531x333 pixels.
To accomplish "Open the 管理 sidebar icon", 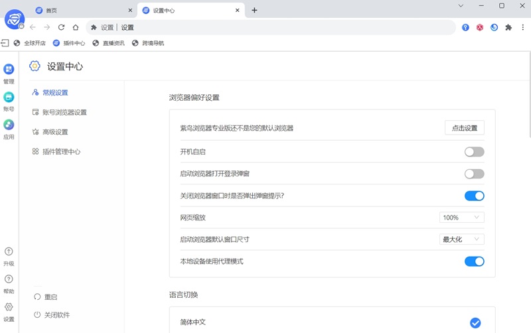I will pyautogui.click(x=9, y=70).
